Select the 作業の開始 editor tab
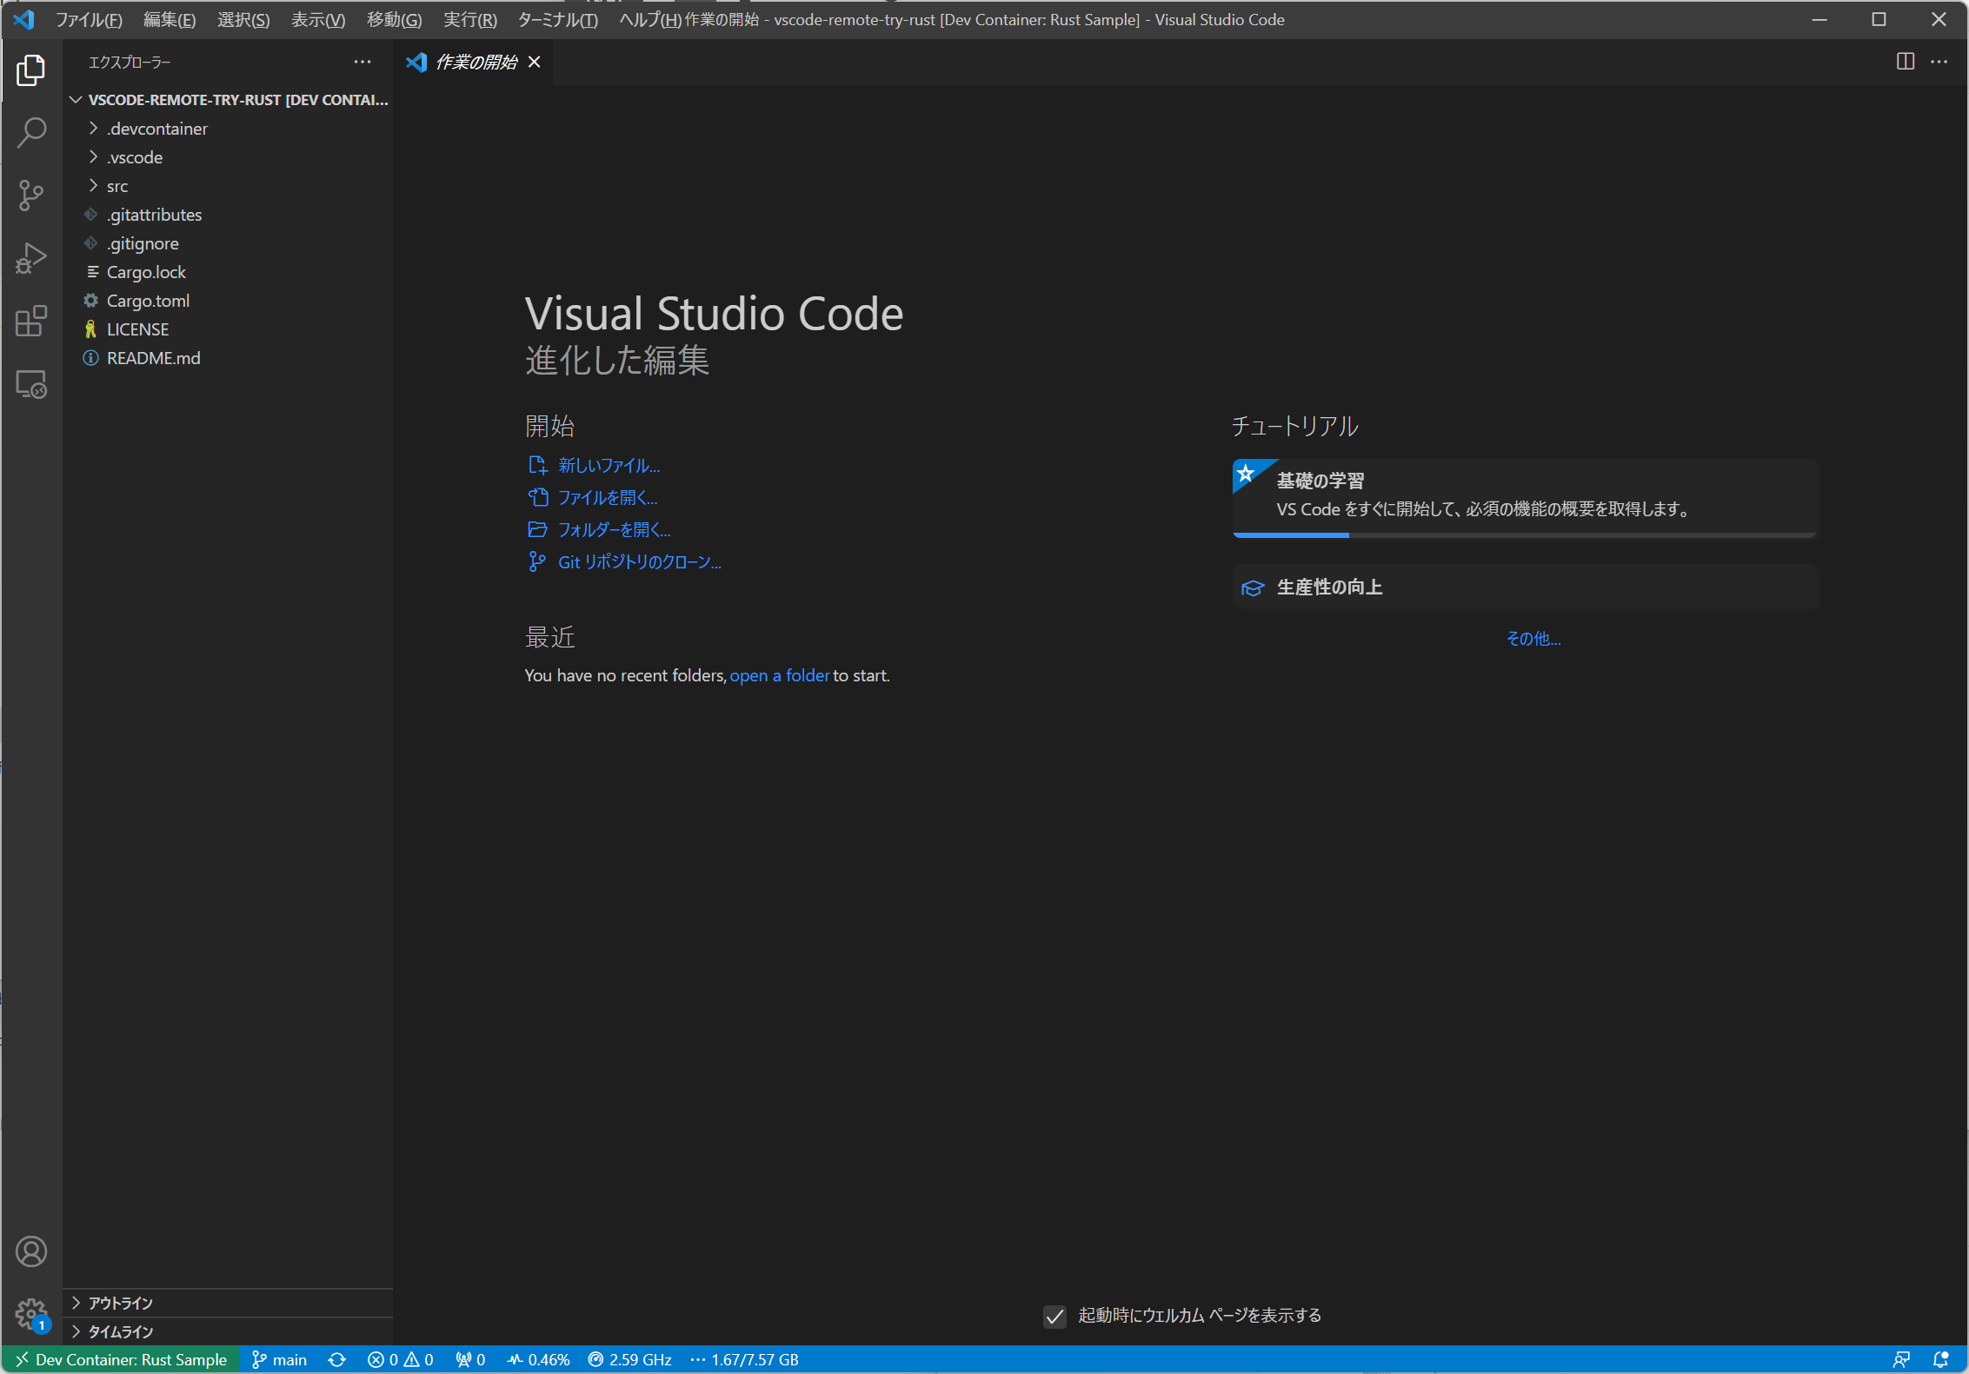The width and height of the screenshot is (1969, 1374). pos(474,62)
